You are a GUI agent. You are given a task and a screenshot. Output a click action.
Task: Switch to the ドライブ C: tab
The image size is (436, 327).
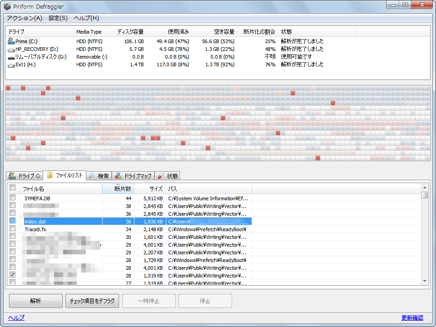(25, 176)
